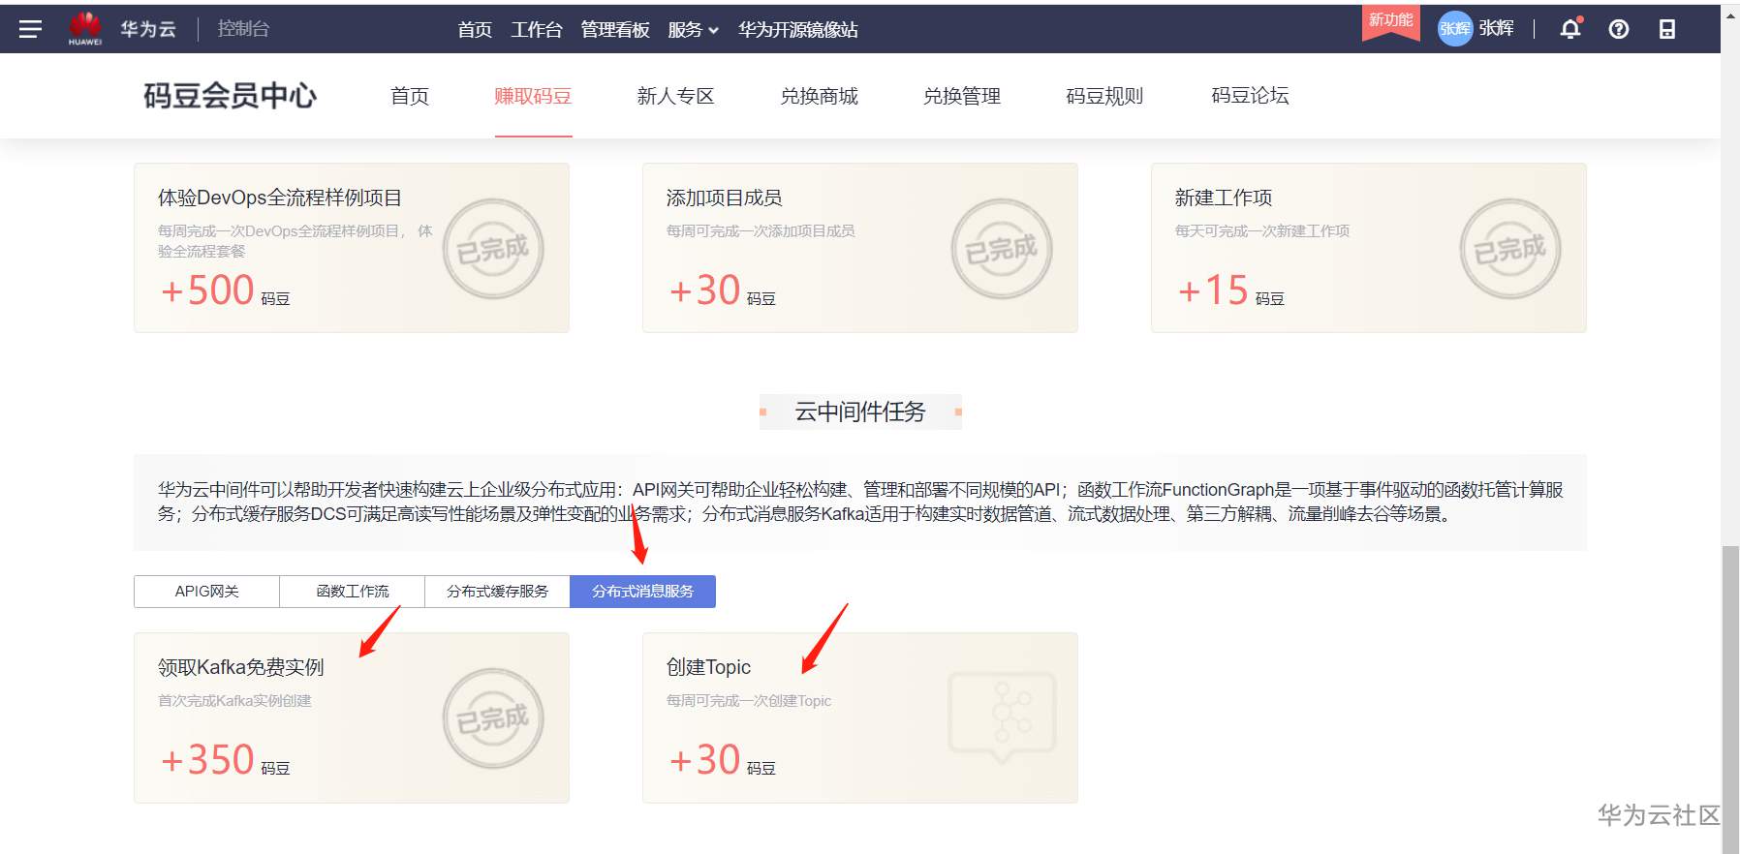Image resolution: width=1740 pixels, height=854 pixels.
Task: Click the 张辉 user avatar
Action: click(x=1454, y=28)
